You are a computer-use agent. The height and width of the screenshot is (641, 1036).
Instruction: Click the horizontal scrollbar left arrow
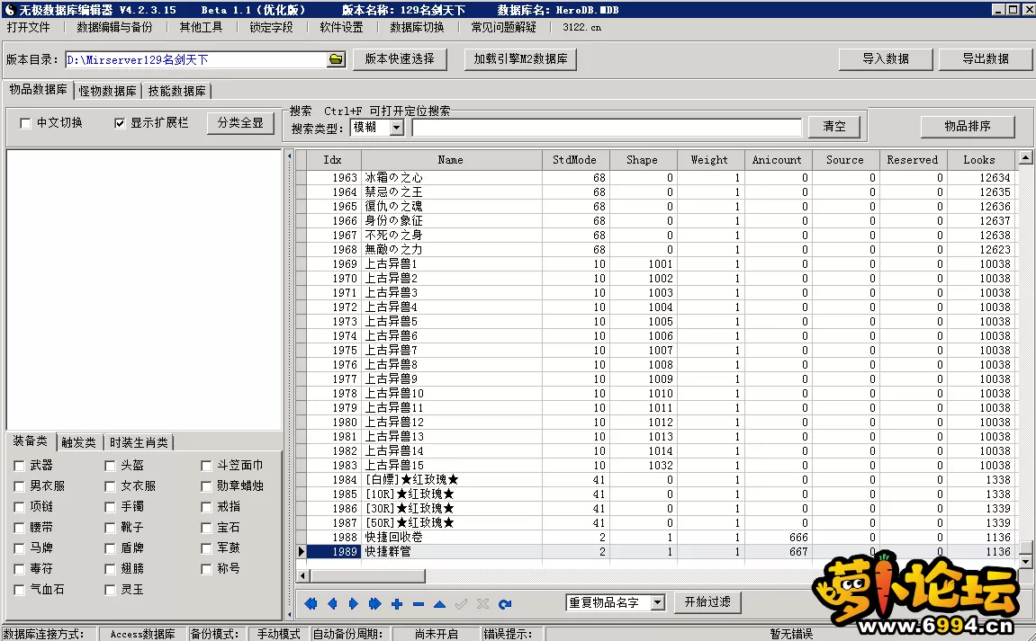click(302, 575)
